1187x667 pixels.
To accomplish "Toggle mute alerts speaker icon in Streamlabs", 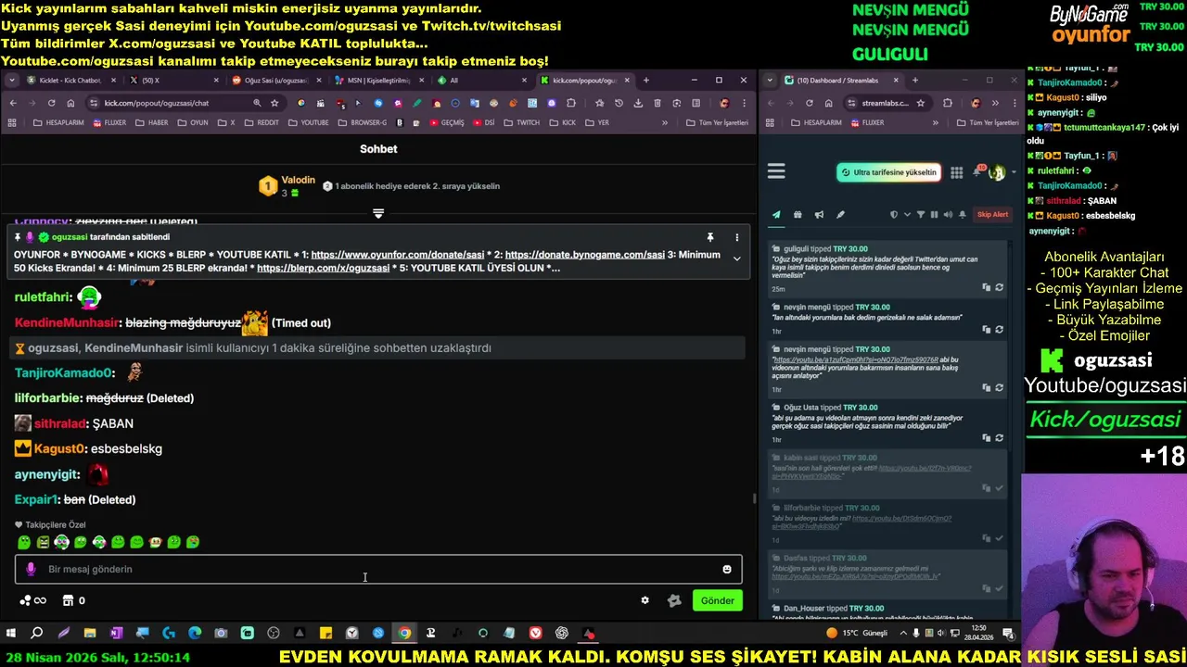I will [948, 215].
